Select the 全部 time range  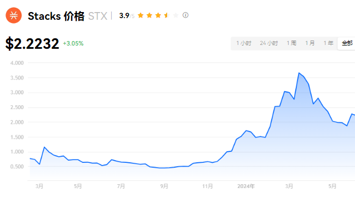pos(347,43)
